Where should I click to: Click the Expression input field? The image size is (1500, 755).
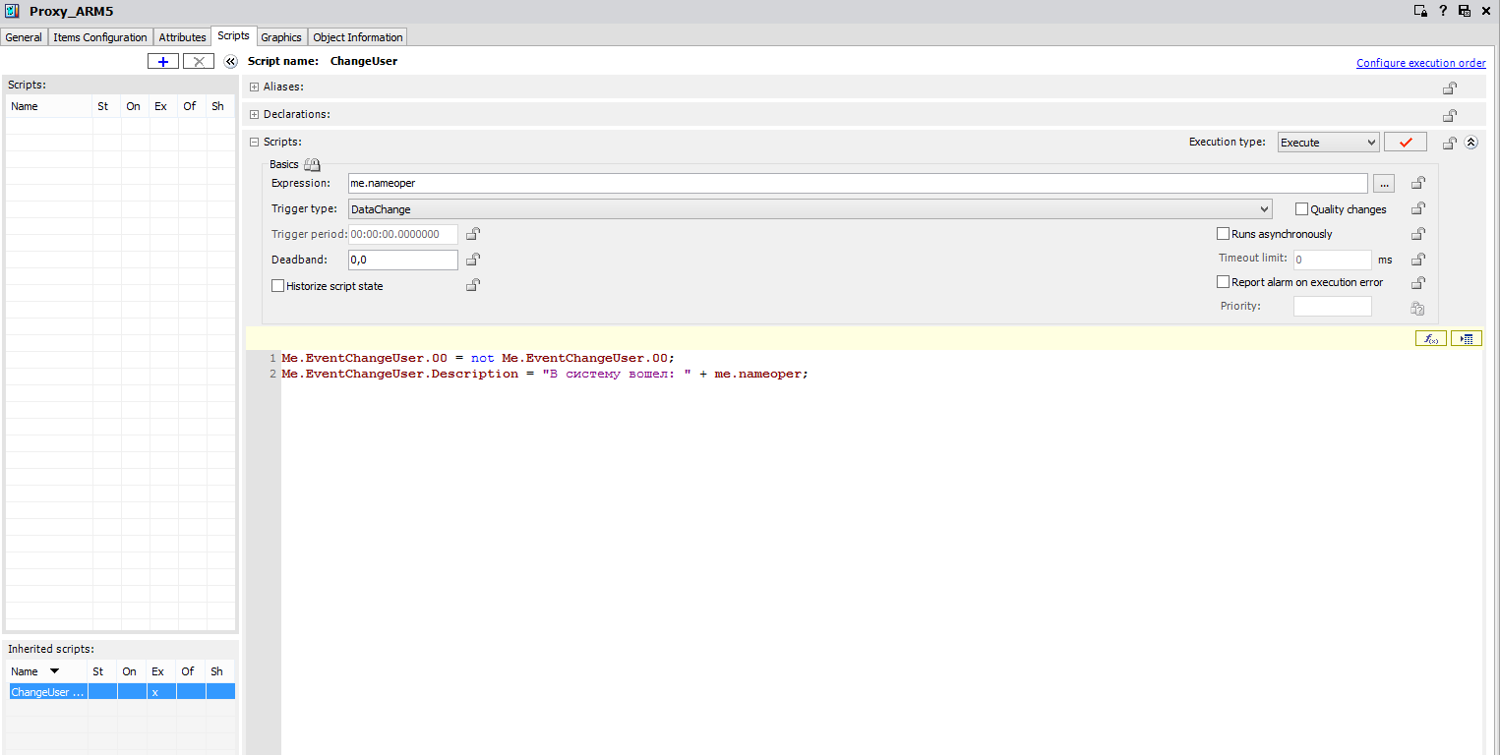click(857, 183)
